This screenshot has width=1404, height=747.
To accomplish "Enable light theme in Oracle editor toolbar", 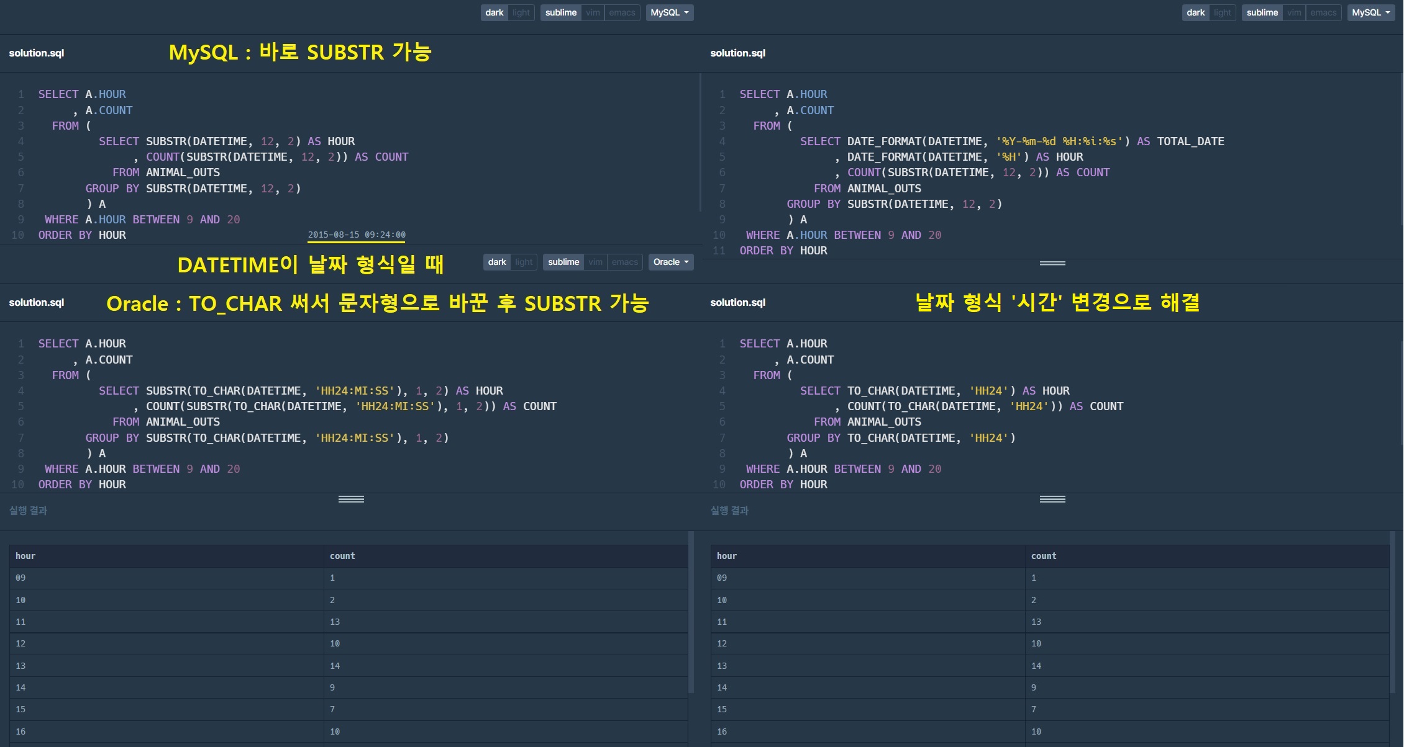I will coord(524,262).
